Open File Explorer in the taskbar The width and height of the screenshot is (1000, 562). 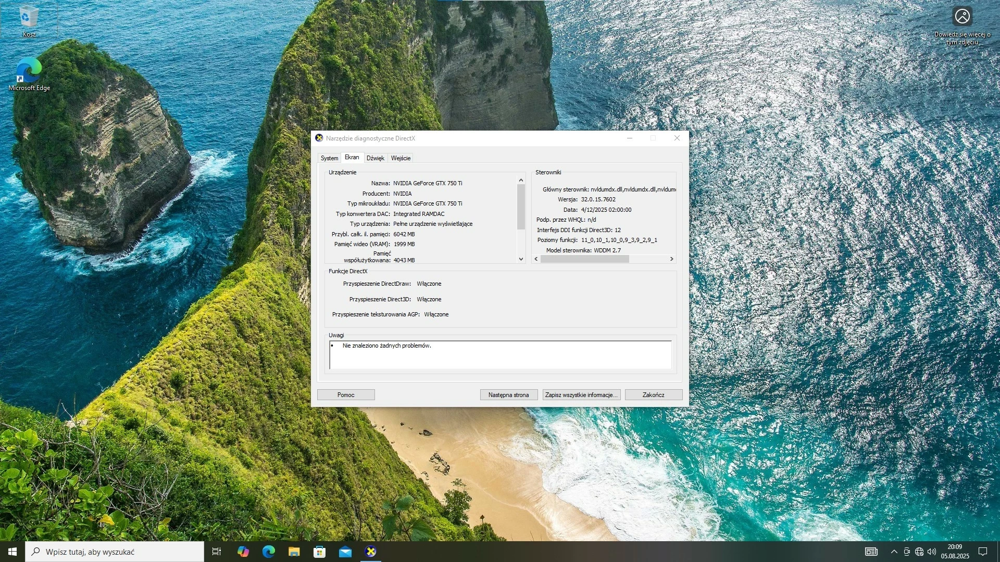(x=294, y=552)
